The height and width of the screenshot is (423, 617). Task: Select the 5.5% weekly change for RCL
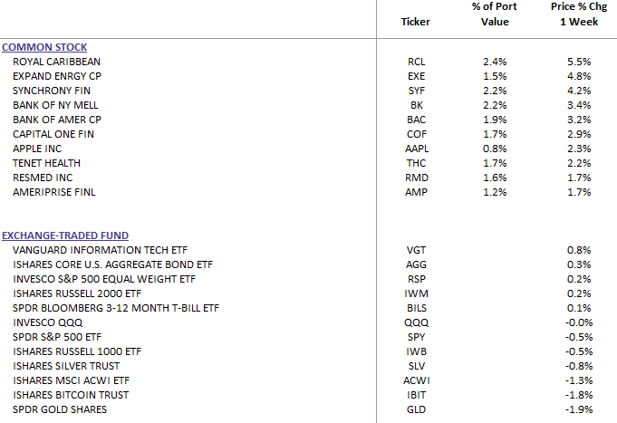click(x=579, y=62)
